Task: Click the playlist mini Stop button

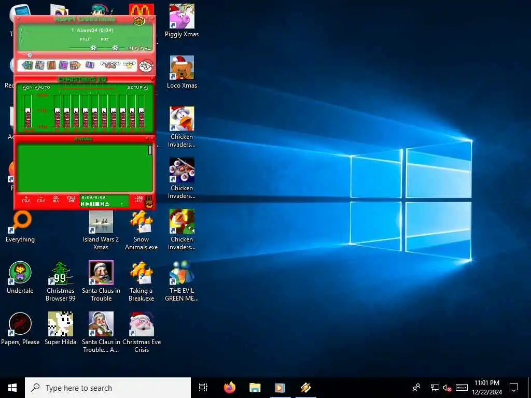Action: click(97, 204)
